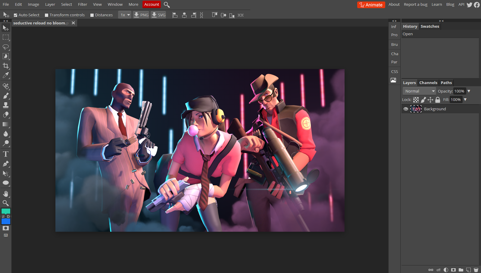This screenshot has height=273, width=481.
Task: Switch to the Channels tab
Action: coord(428,83)
